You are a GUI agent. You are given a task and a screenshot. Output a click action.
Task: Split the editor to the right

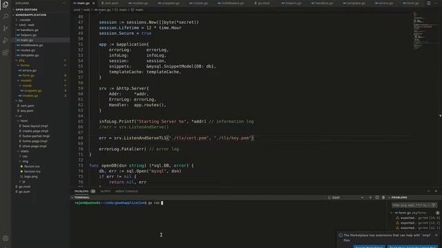(x=428, y=3)
